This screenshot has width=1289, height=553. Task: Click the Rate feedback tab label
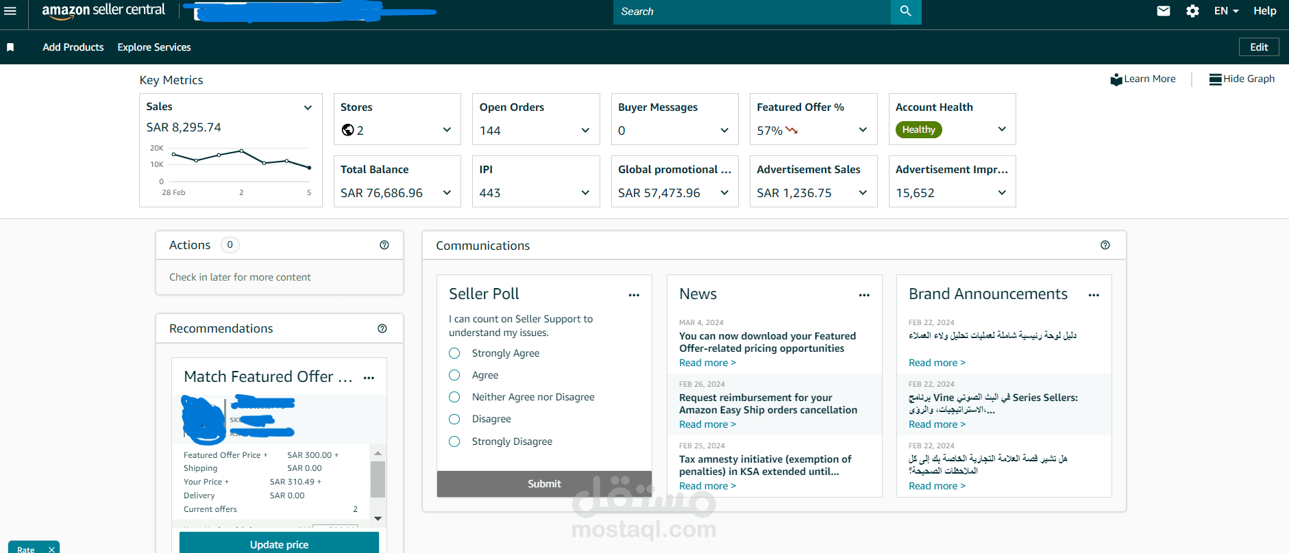pos(26,549)
